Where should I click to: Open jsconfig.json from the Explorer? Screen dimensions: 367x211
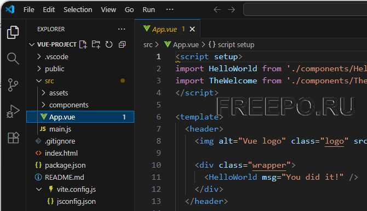point(81,201)
